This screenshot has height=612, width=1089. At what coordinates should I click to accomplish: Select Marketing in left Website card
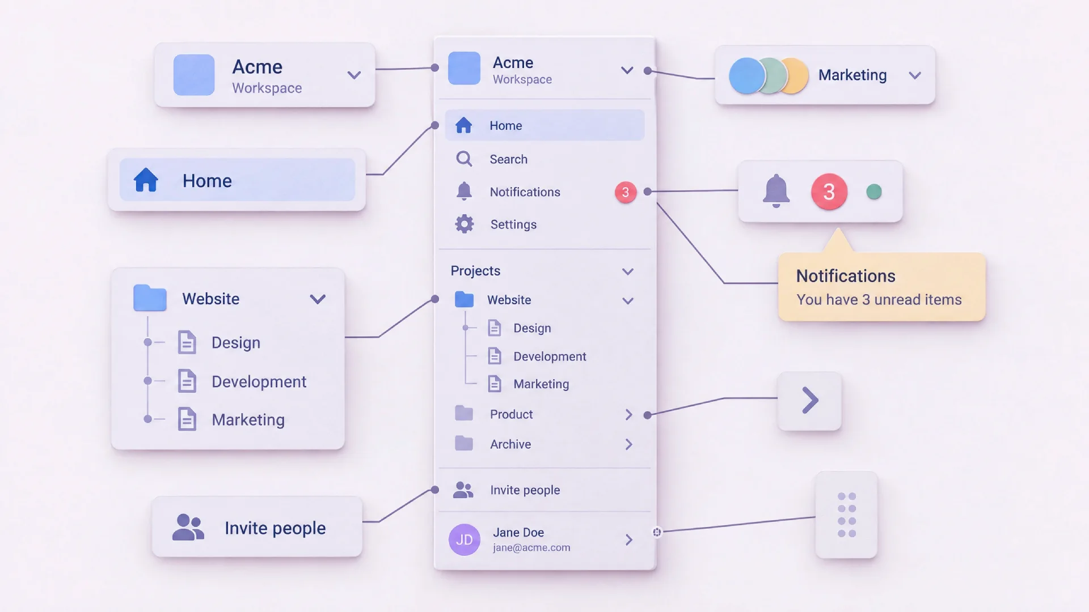(x=248, y=420)
